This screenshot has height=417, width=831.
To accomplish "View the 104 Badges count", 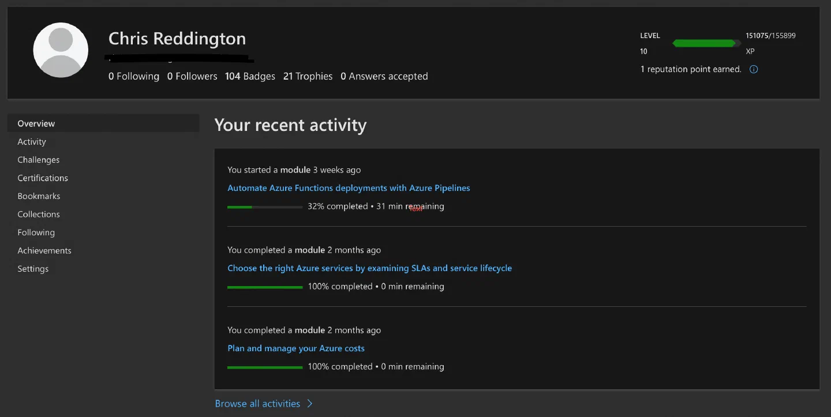I will click(250, 76).
